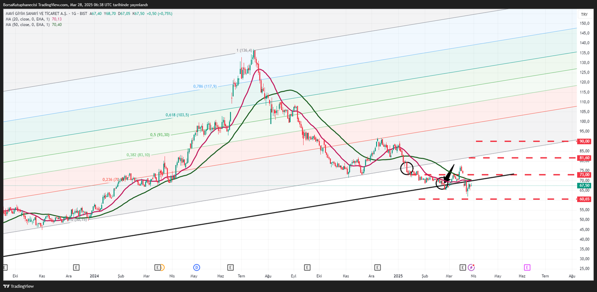Click the 25,00 price axis value
The height and width of the screenshot is (292, 597).
click(584, 269)
